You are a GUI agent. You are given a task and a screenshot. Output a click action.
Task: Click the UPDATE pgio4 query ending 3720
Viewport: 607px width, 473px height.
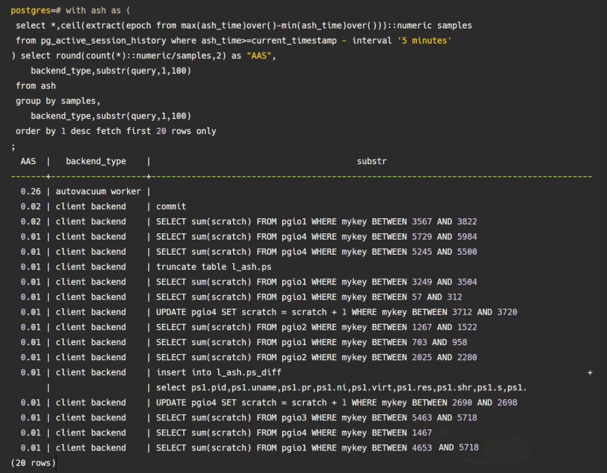336,312
